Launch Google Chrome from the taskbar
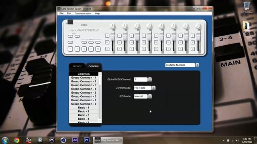The height and width of the screenshot is (144, 257). [17, 140]
